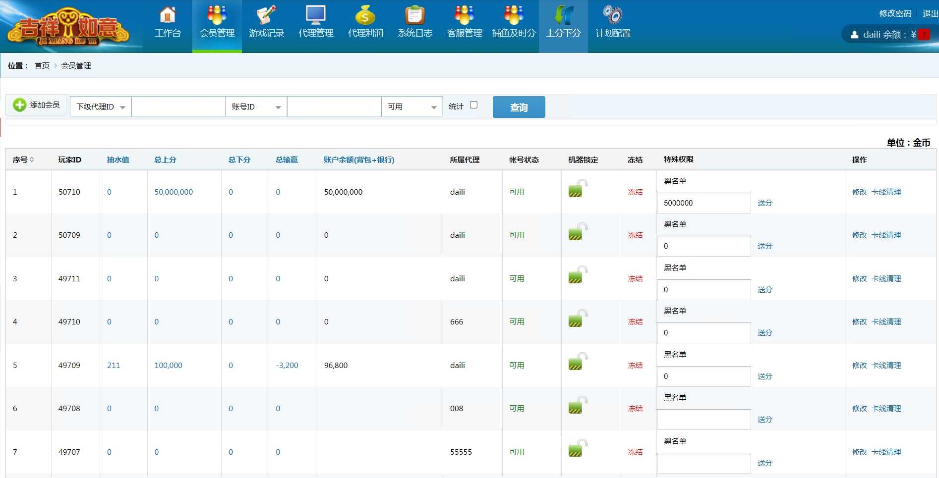Toggle machine lock for player 50710
939x478 pixels.
577,189
